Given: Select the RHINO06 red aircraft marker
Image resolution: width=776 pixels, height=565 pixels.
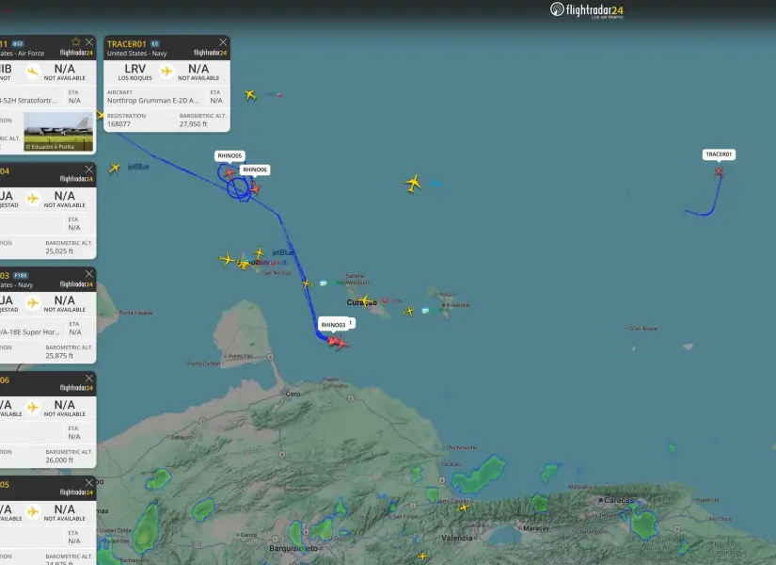Looking at the screenshot, I should tap(254, 188).
